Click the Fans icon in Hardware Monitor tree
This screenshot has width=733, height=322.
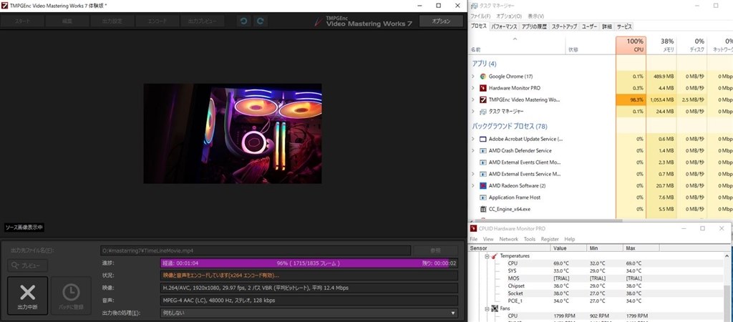(x=494, y=309)
